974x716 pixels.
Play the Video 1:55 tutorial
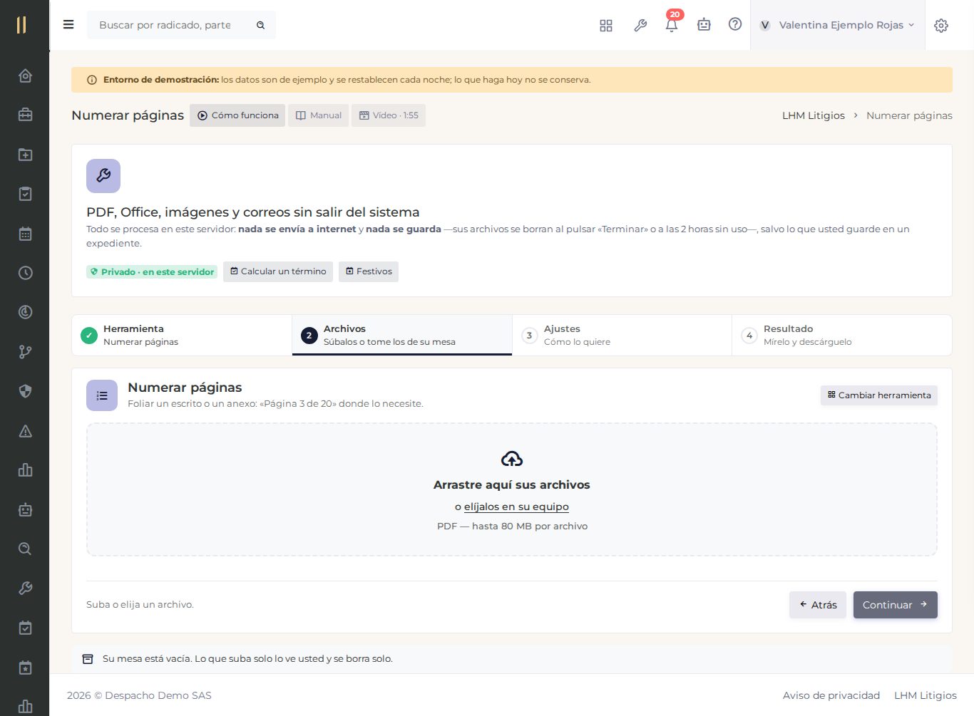389,115
